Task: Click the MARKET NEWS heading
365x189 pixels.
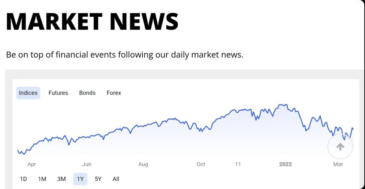Action: pyautogui.click(x=92, y=21)
